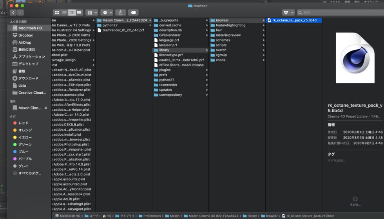Click the 検索 search field

[339, 13]
